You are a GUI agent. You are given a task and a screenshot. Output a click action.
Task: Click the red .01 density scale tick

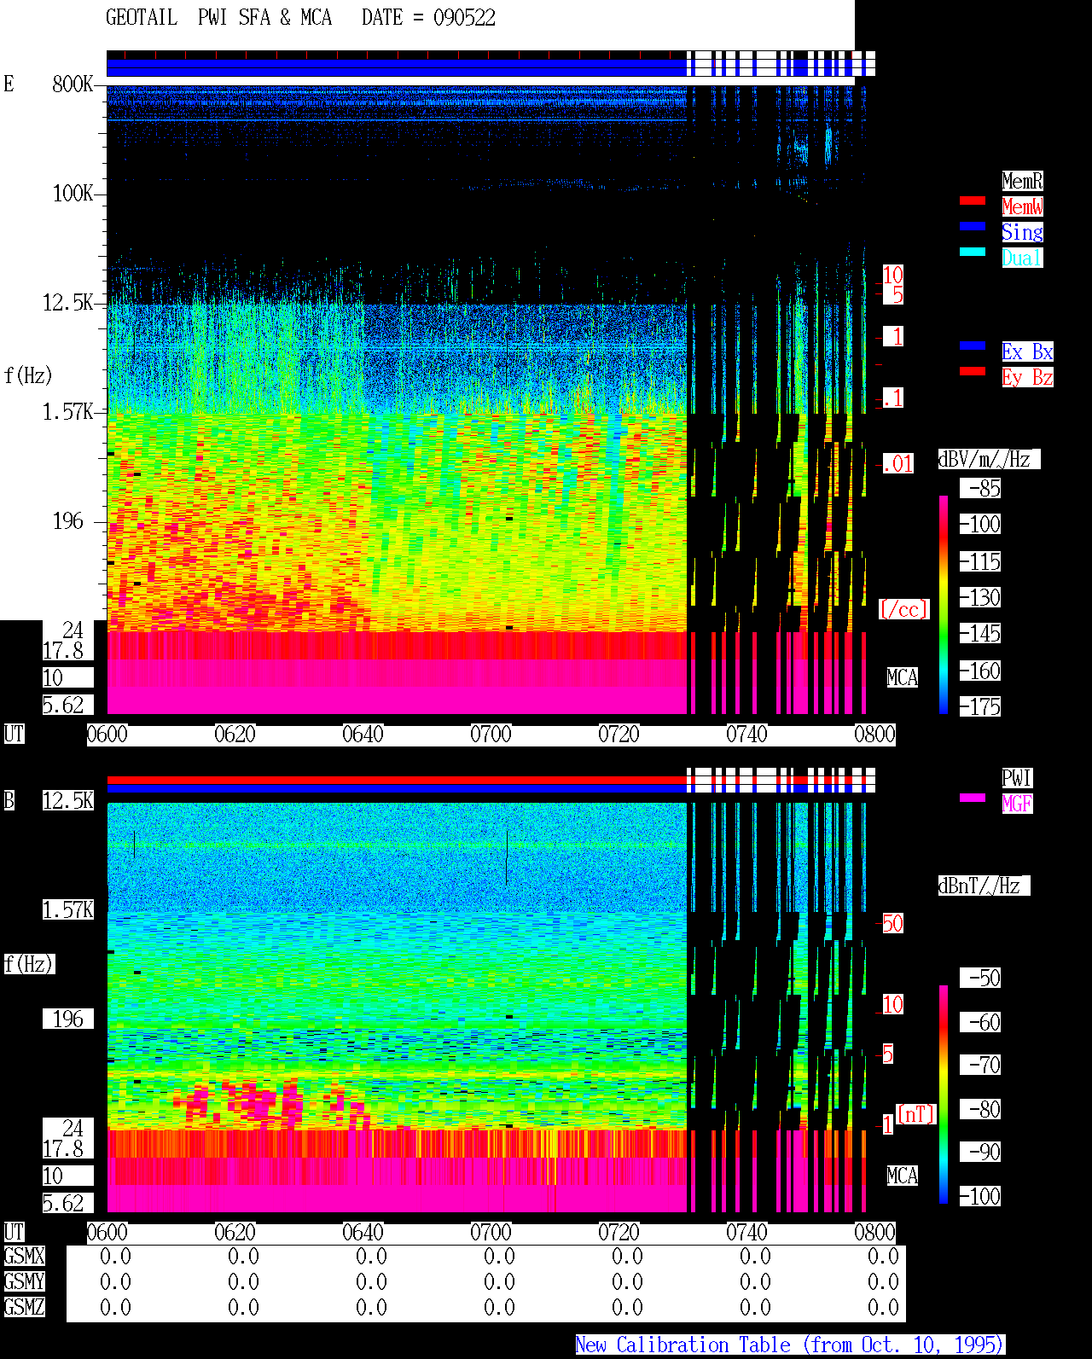pos(898,464)
